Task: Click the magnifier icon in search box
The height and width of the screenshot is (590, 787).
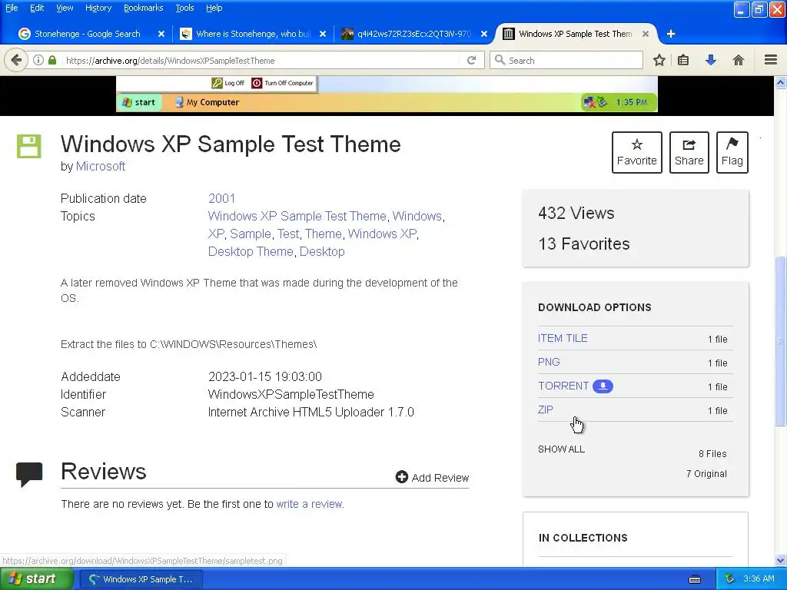Action: pyautogui.click(x=500, y=60)
